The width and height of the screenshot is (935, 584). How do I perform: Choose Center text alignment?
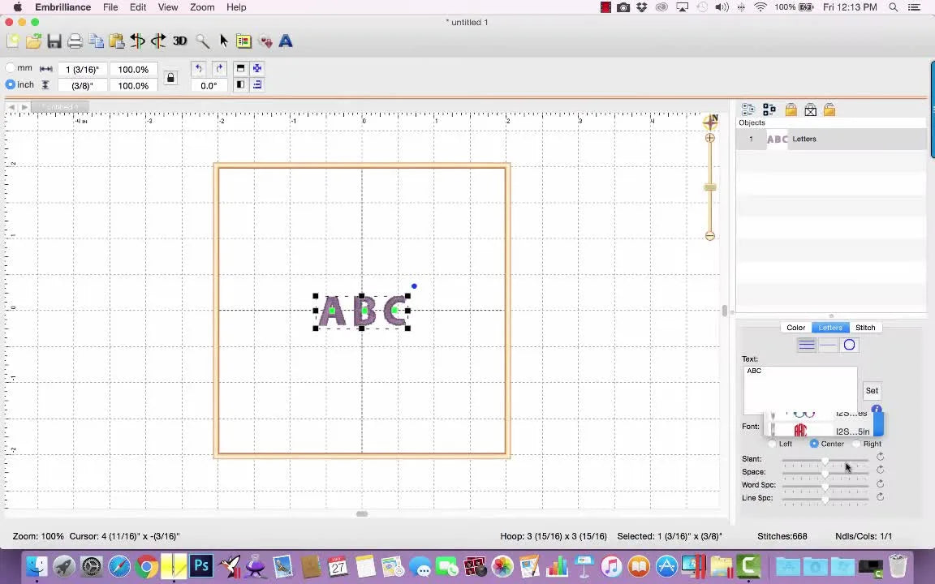click(x=814, y=444)
